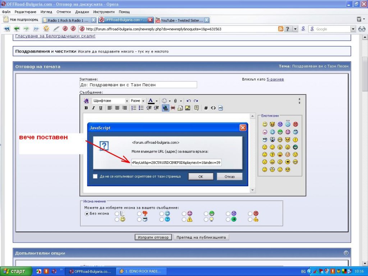Click the URL field in the JavaScript dialog

pos(176,162)
